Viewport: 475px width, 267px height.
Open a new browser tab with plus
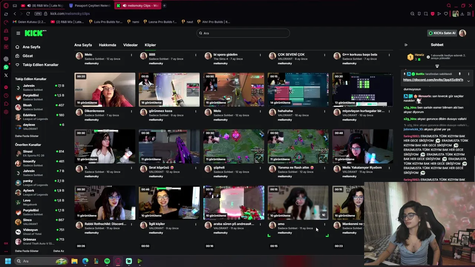[164, 6]
